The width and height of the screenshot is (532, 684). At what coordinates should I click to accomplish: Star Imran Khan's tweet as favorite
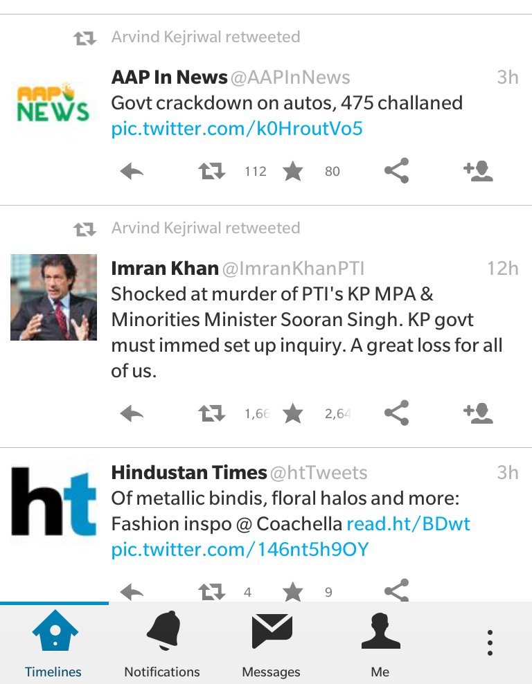click(292, 413)
